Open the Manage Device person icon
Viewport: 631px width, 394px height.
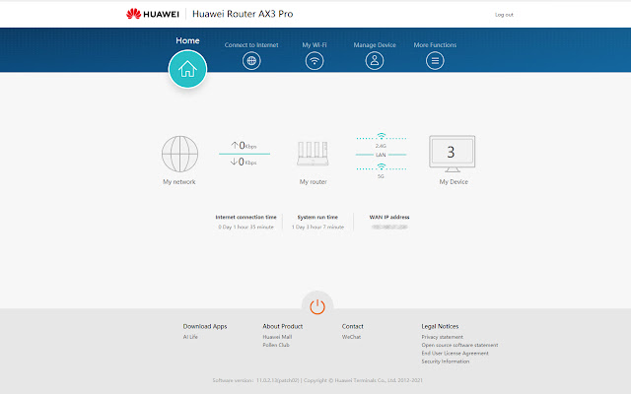tap(375, 61)
